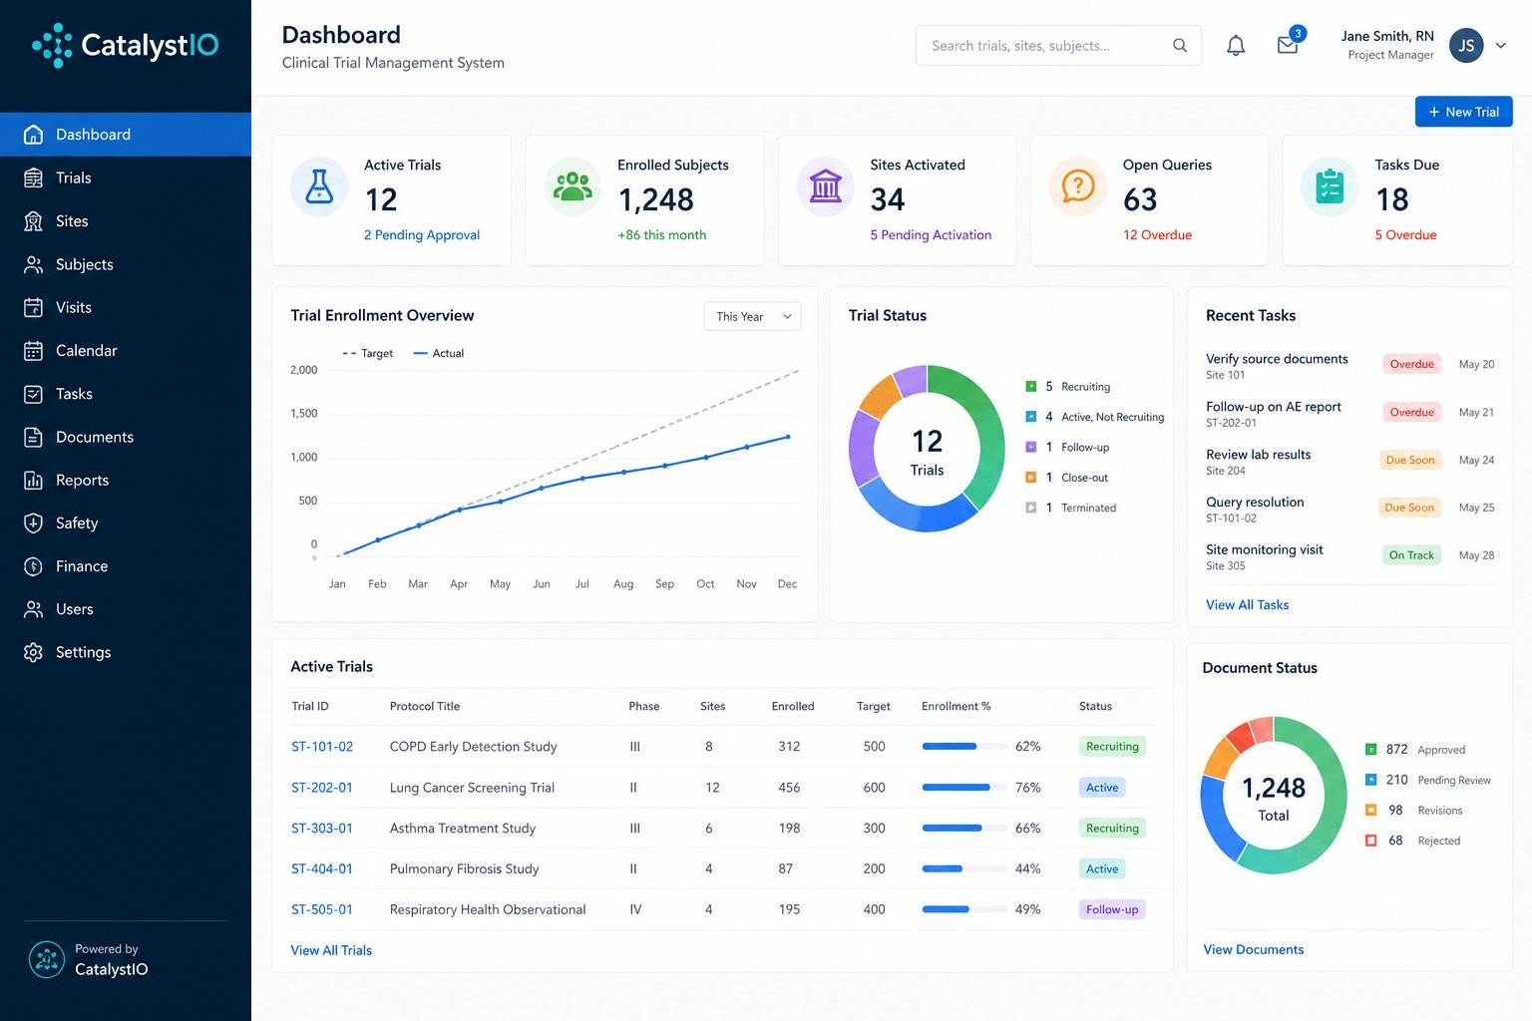Select Documents in the sidebar menu

[126, 437]
